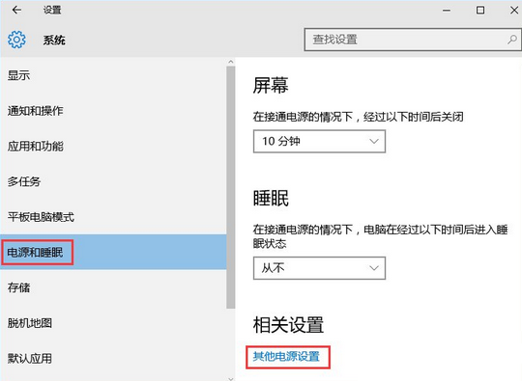This screenshot has height=381, width=522.
Task: Click the sidebar scrollbar thumb
Action: click(x=231, y=187)
